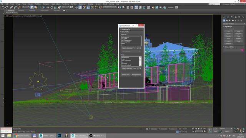This screenshot has height=138, width=246.
Task: Choose the Select Object tool
Action: click(32, 7)
